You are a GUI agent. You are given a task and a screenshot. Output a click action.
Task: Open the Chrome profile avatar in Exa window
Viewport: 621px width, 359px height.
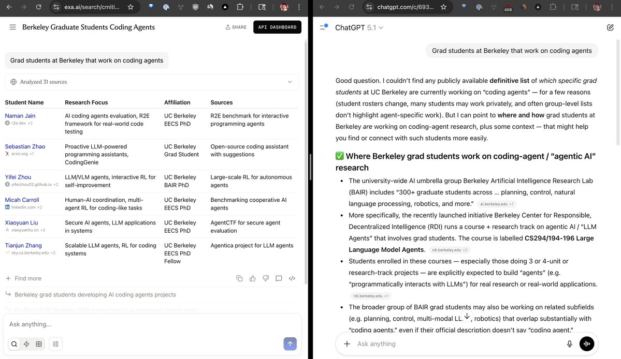tap(284, 7)
